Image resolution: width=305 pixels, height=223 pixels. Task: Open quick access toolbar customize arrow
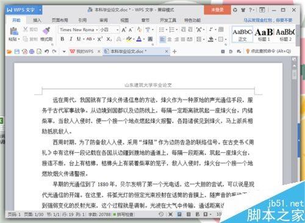(x=64, y=51)
